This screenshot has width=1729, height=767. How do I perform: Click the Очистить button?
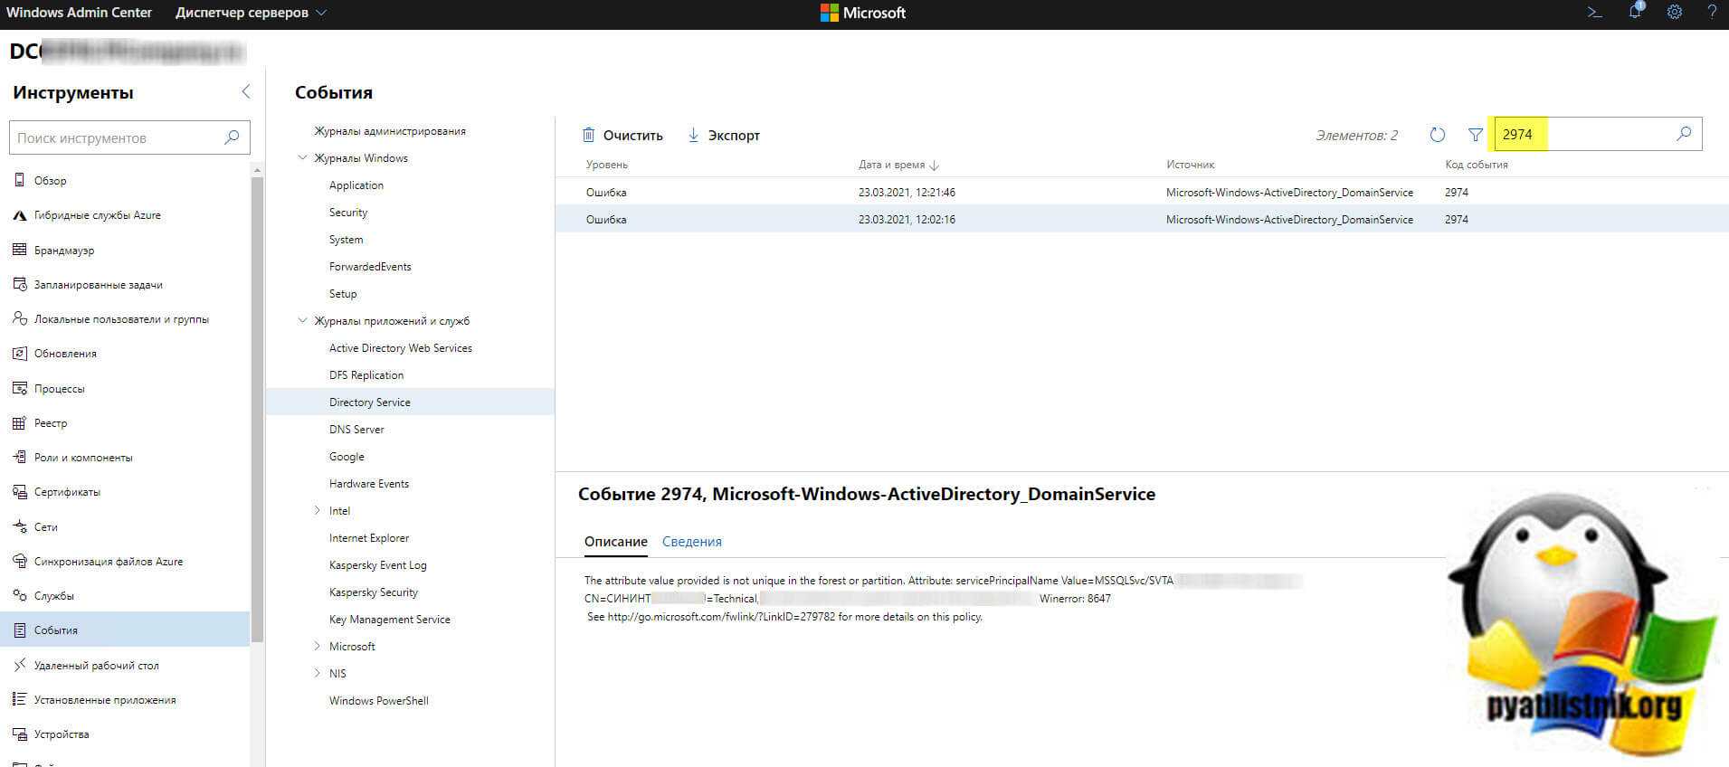click(622, 136)
